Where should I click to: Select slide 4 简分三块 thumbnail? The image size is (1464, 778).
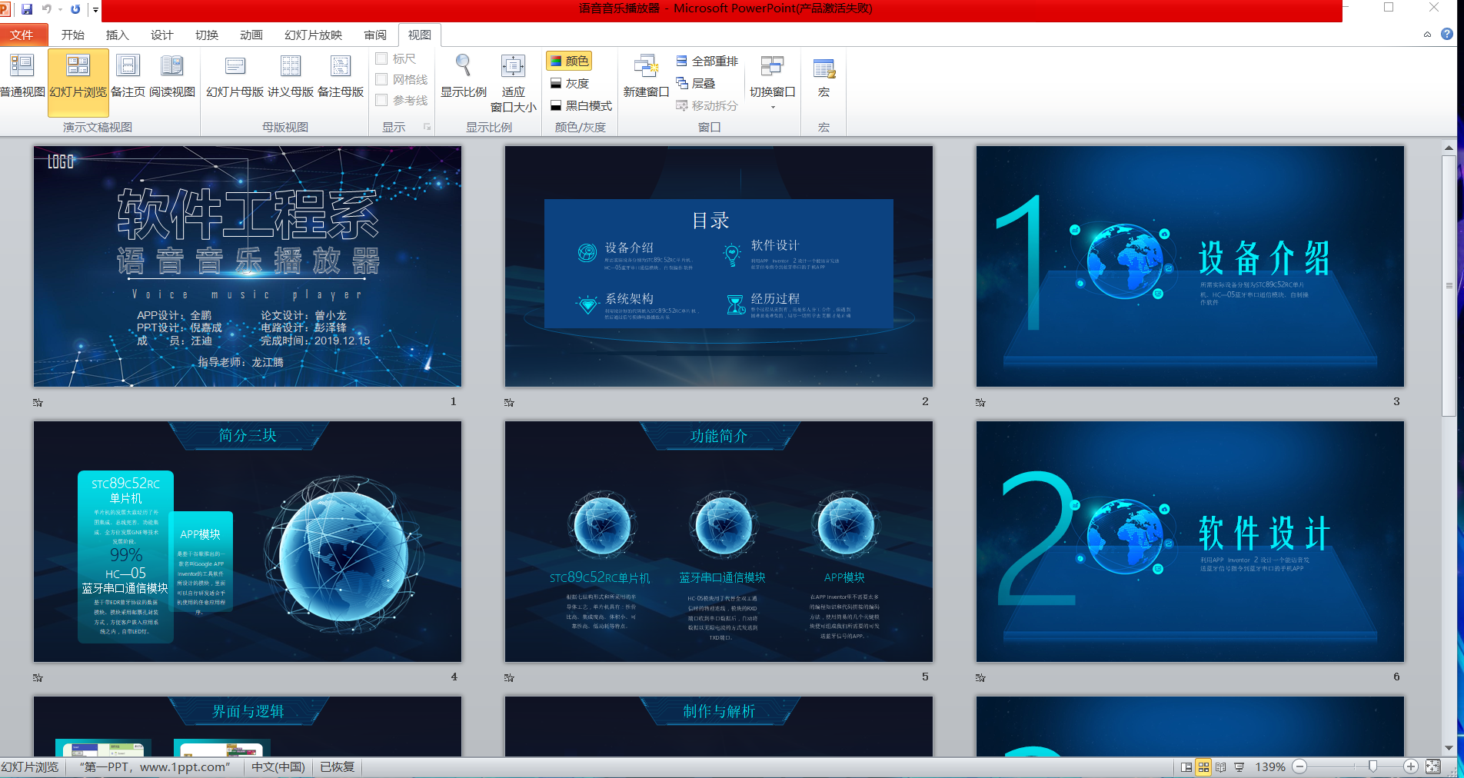pyautogui.click(x=248, y=541)
